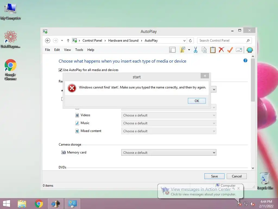Click the orange checkmark toolbar icon
Image resolution: width=278 pixels, height=209 pixels.
(230, 50)
